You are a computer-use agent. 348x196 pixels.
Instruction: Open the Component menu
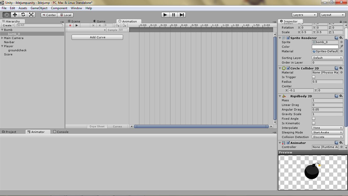(59, 8)
